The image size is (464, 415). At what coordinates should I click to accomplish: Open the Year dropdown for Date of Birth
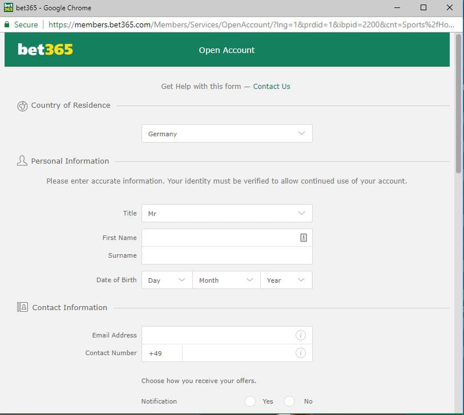(286, 280)
